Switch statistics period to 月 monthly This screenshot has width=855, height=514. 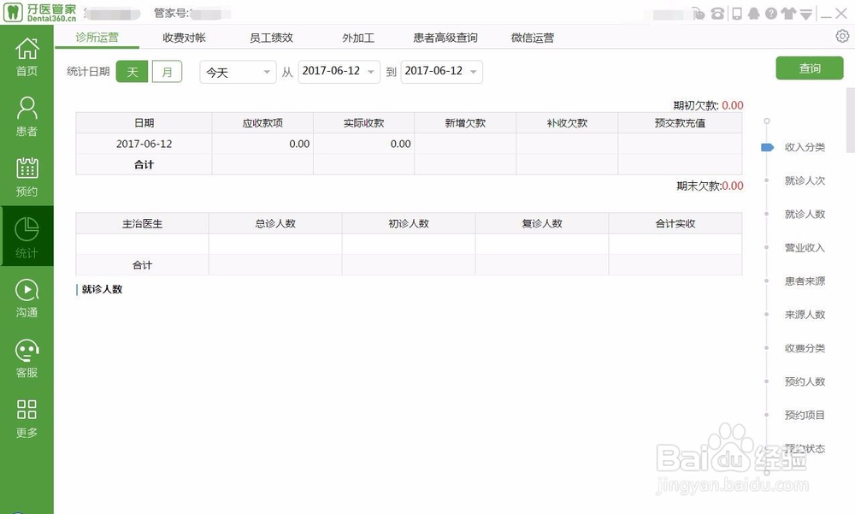pos(168,72)
